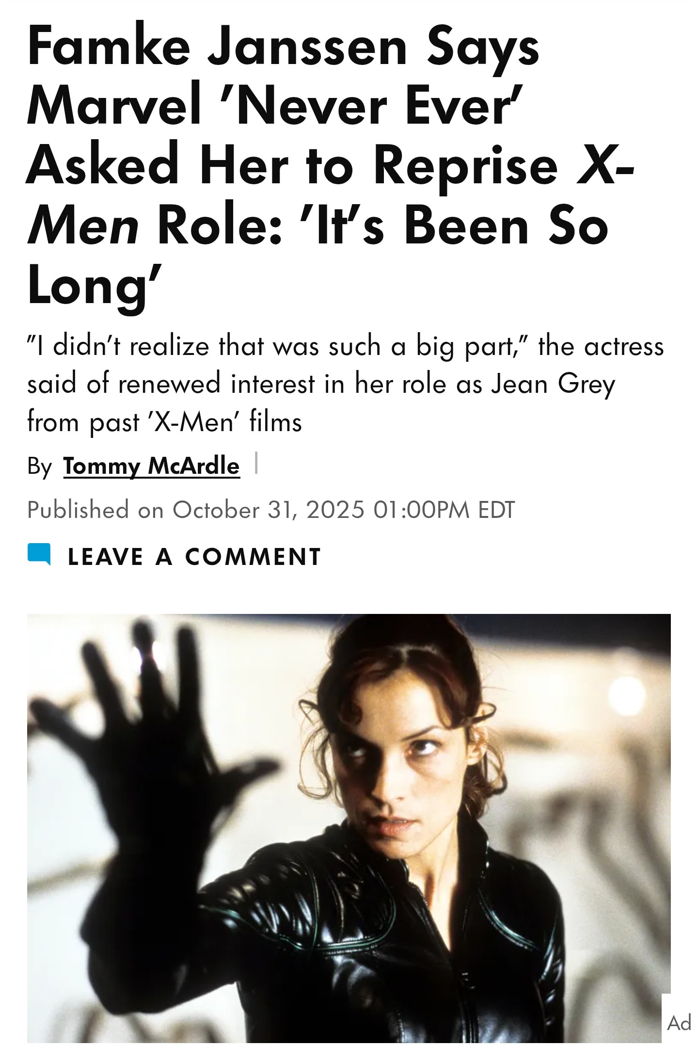Viewport: 698px width, 1062px height.
Task: Click the vertical divider after author name
Action: (256, 463)
